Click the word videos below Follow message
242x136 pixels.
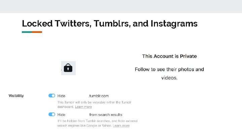tap(169, 78)
